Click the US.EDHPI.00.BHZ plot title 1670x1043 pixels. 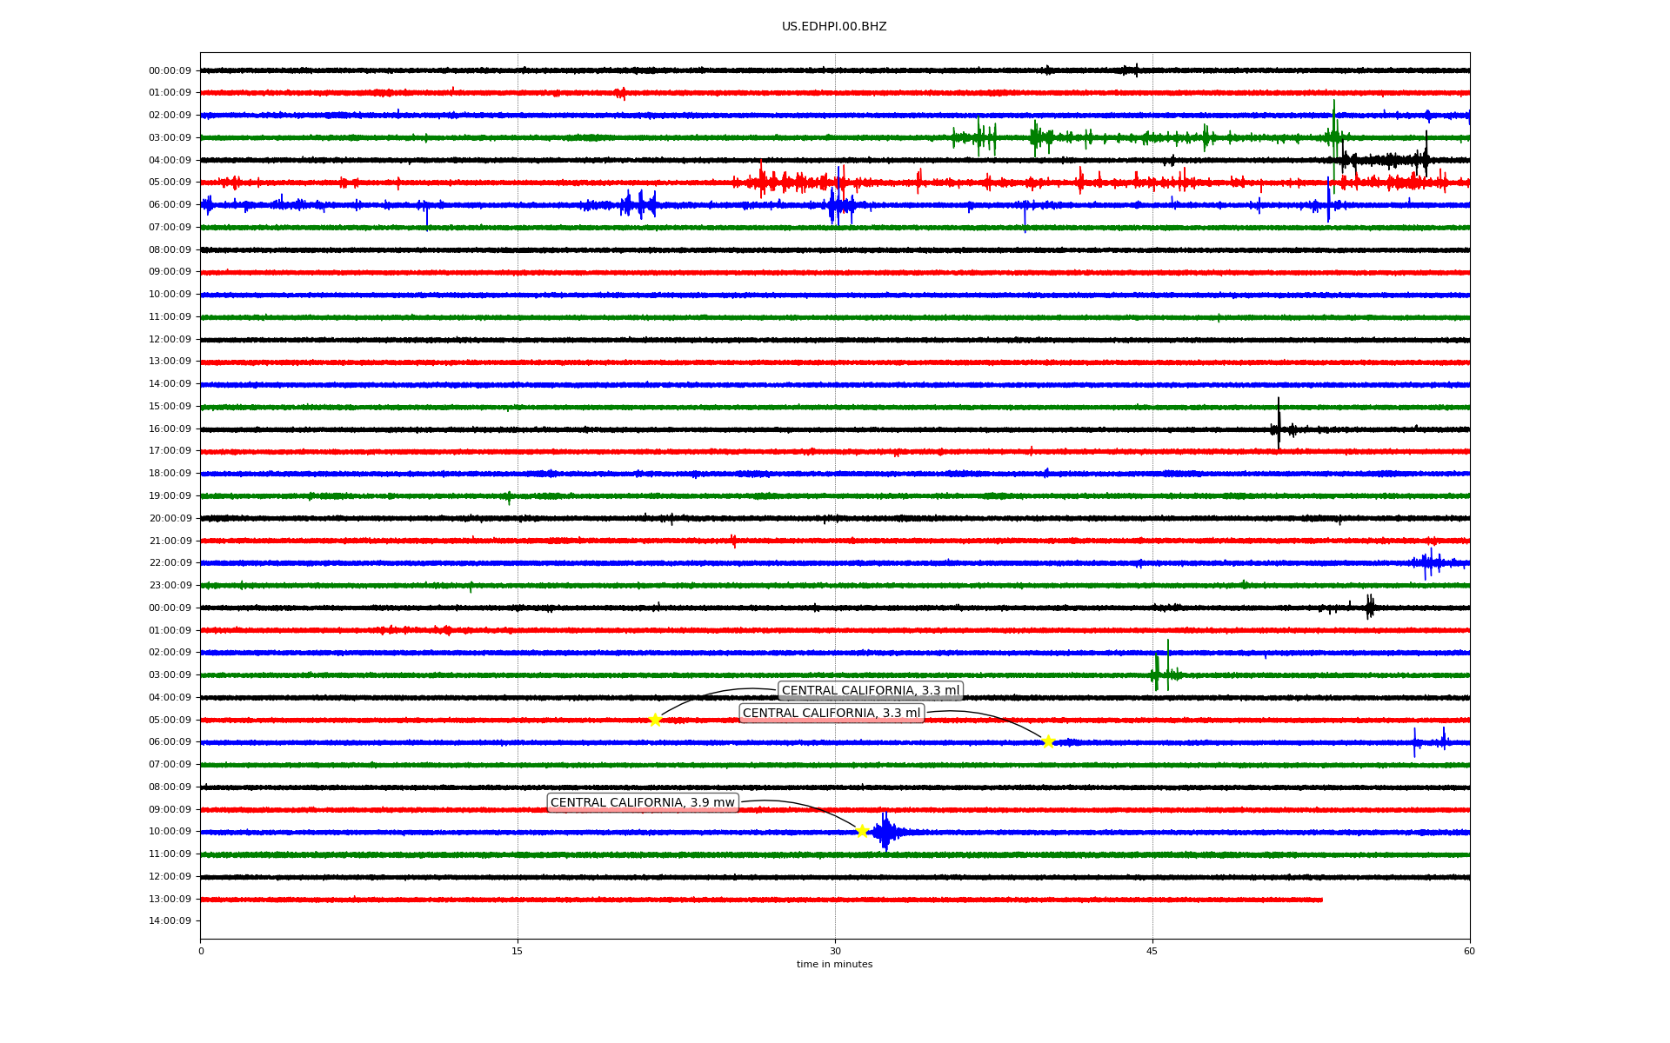834,27
